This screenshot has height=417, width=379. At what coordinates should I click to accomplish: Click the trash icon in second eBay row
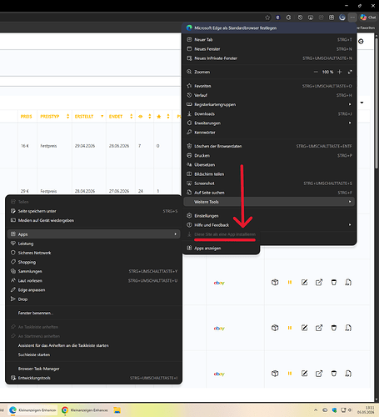(334, 328)
